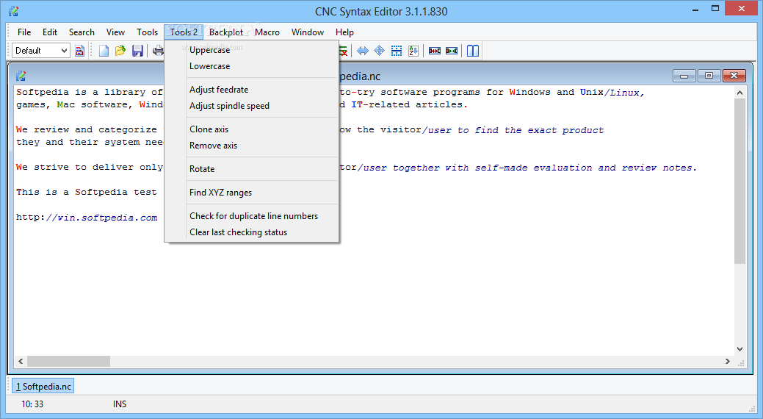Click the printer icon in the toolbar
This screenshot has width=763, height=419.
[158, 51]
